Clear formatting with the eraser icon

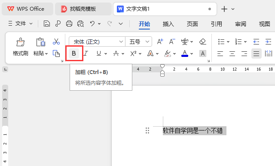click(202, 42)
